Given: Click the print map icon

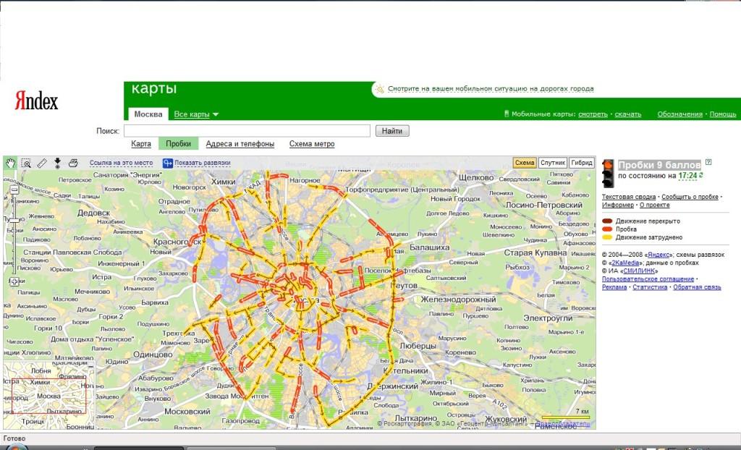Looking at the screenshot, I should pos(73,163).
